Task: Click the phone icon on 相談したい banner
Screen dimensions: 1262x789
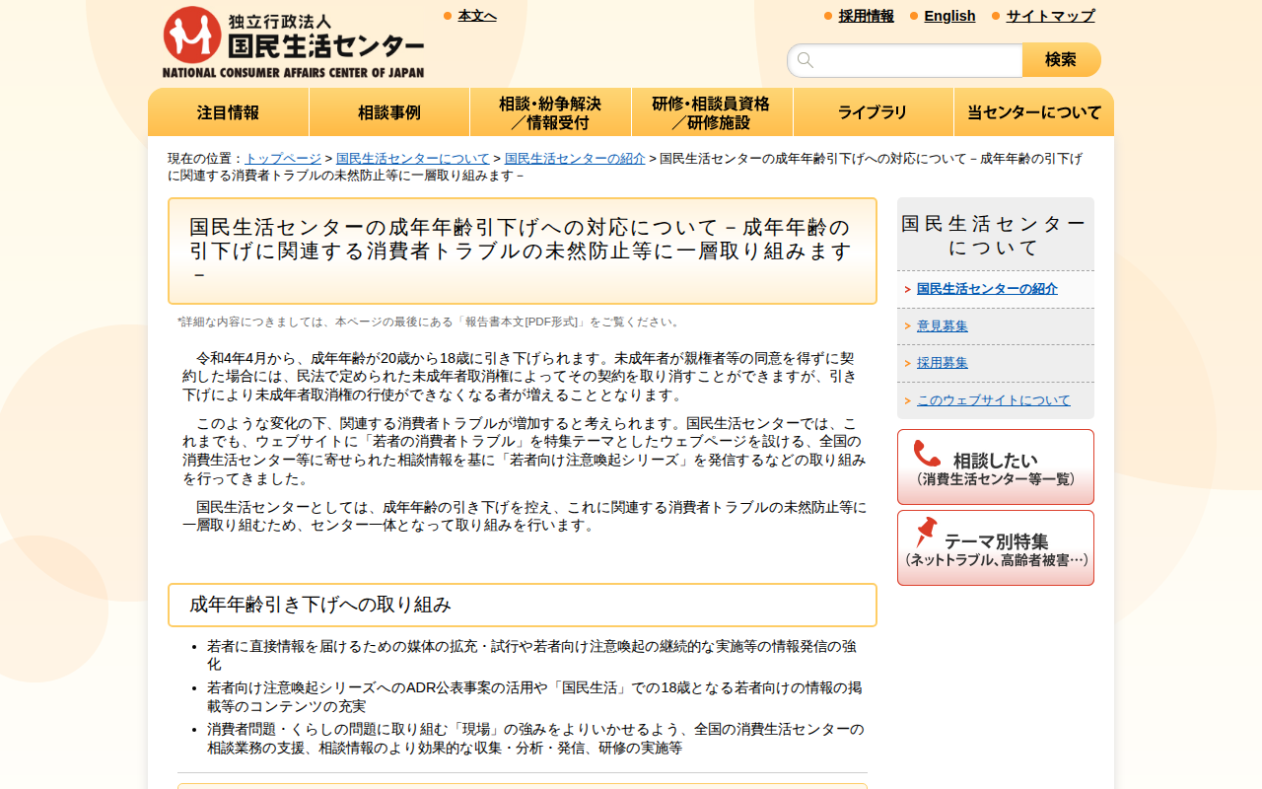Action: pos(927,454)
